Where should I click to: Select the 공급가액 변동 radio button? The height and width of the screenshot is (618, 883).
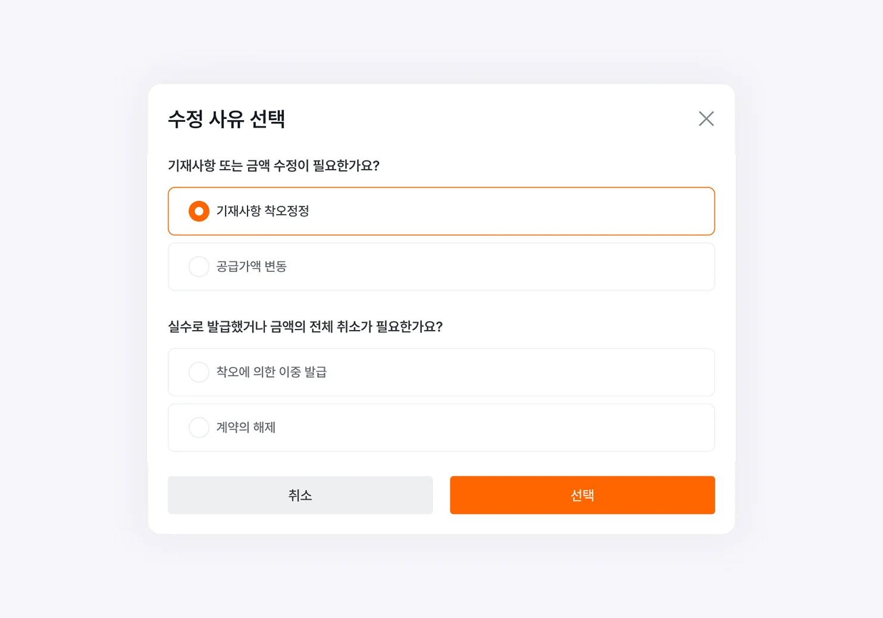[199, 266]
